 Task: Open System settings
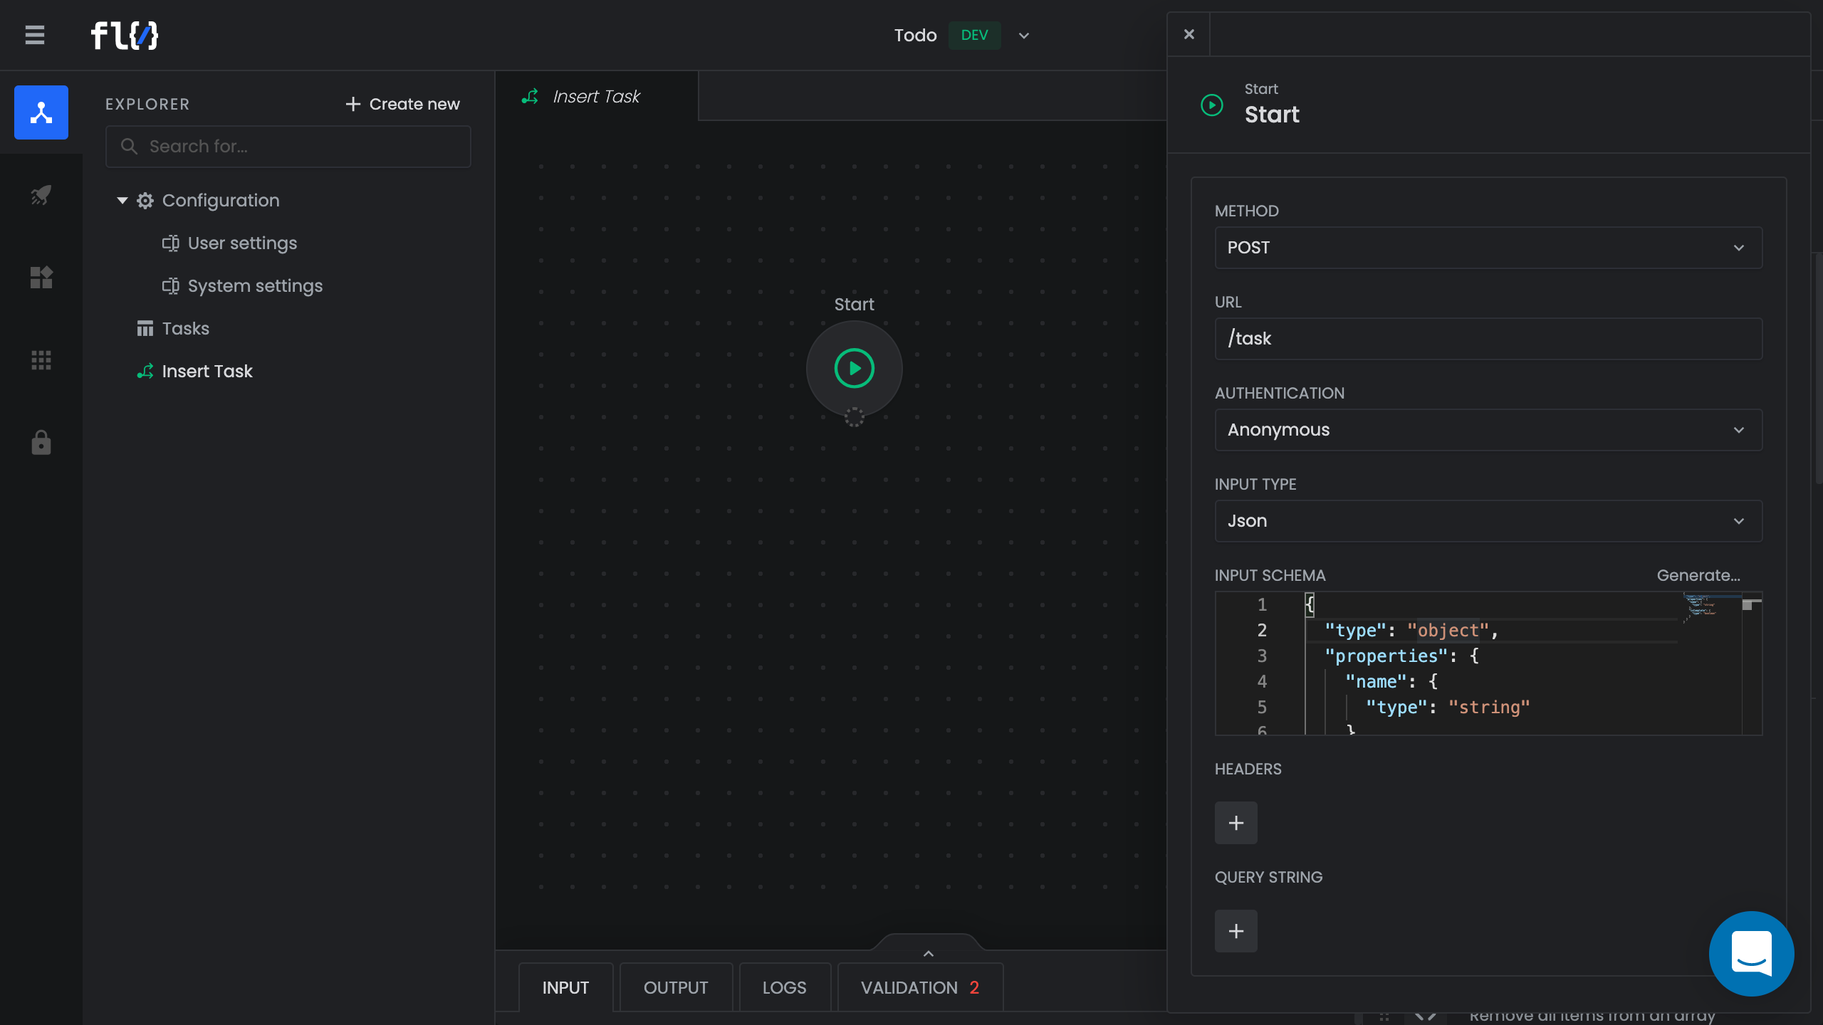pos(255,286)
